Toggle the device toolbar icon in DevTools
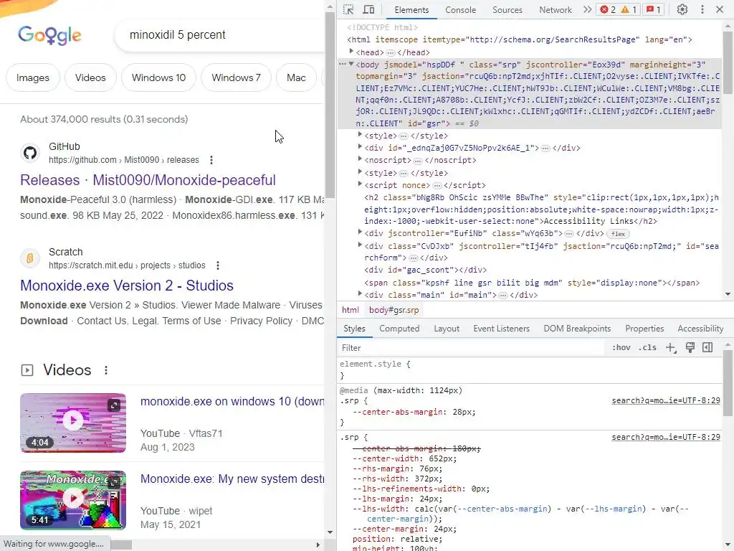This screenshot has height=551, width=734. pyautogui.click(x=369, y=9)
